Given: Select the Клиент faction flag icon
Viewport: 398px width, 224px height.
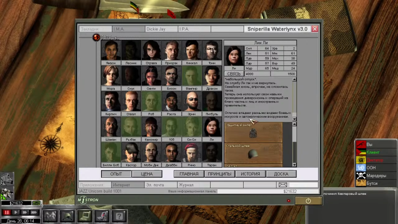Looking at the screenshot, I should coord(361,152).
